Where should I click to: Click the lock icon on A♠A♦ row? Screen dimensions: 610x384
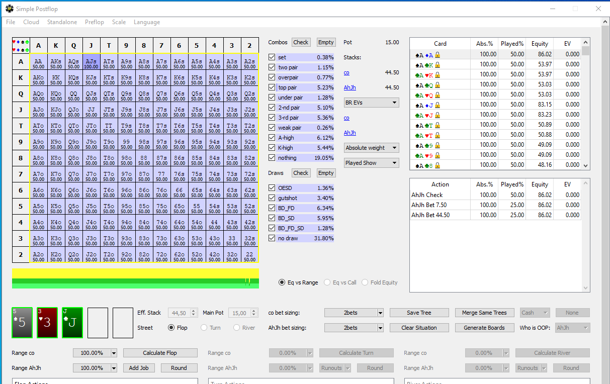(x=438, y=54)
